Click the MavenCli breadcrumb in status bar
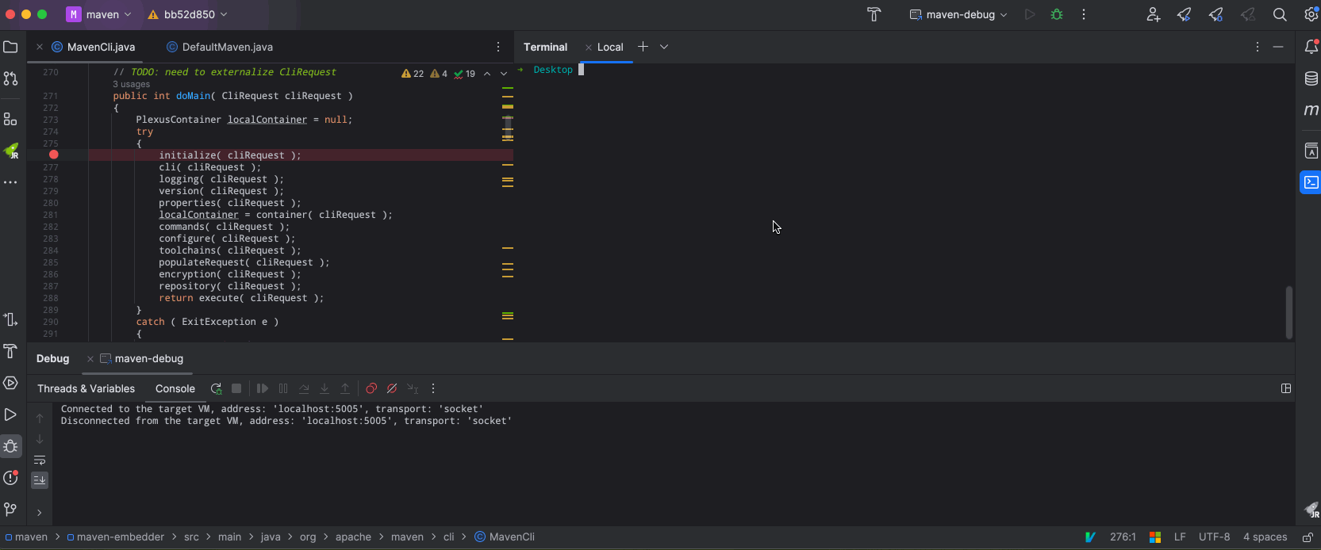Image resolution: width=1321 pixels, height=550 pixels. (x=511, y=537)
